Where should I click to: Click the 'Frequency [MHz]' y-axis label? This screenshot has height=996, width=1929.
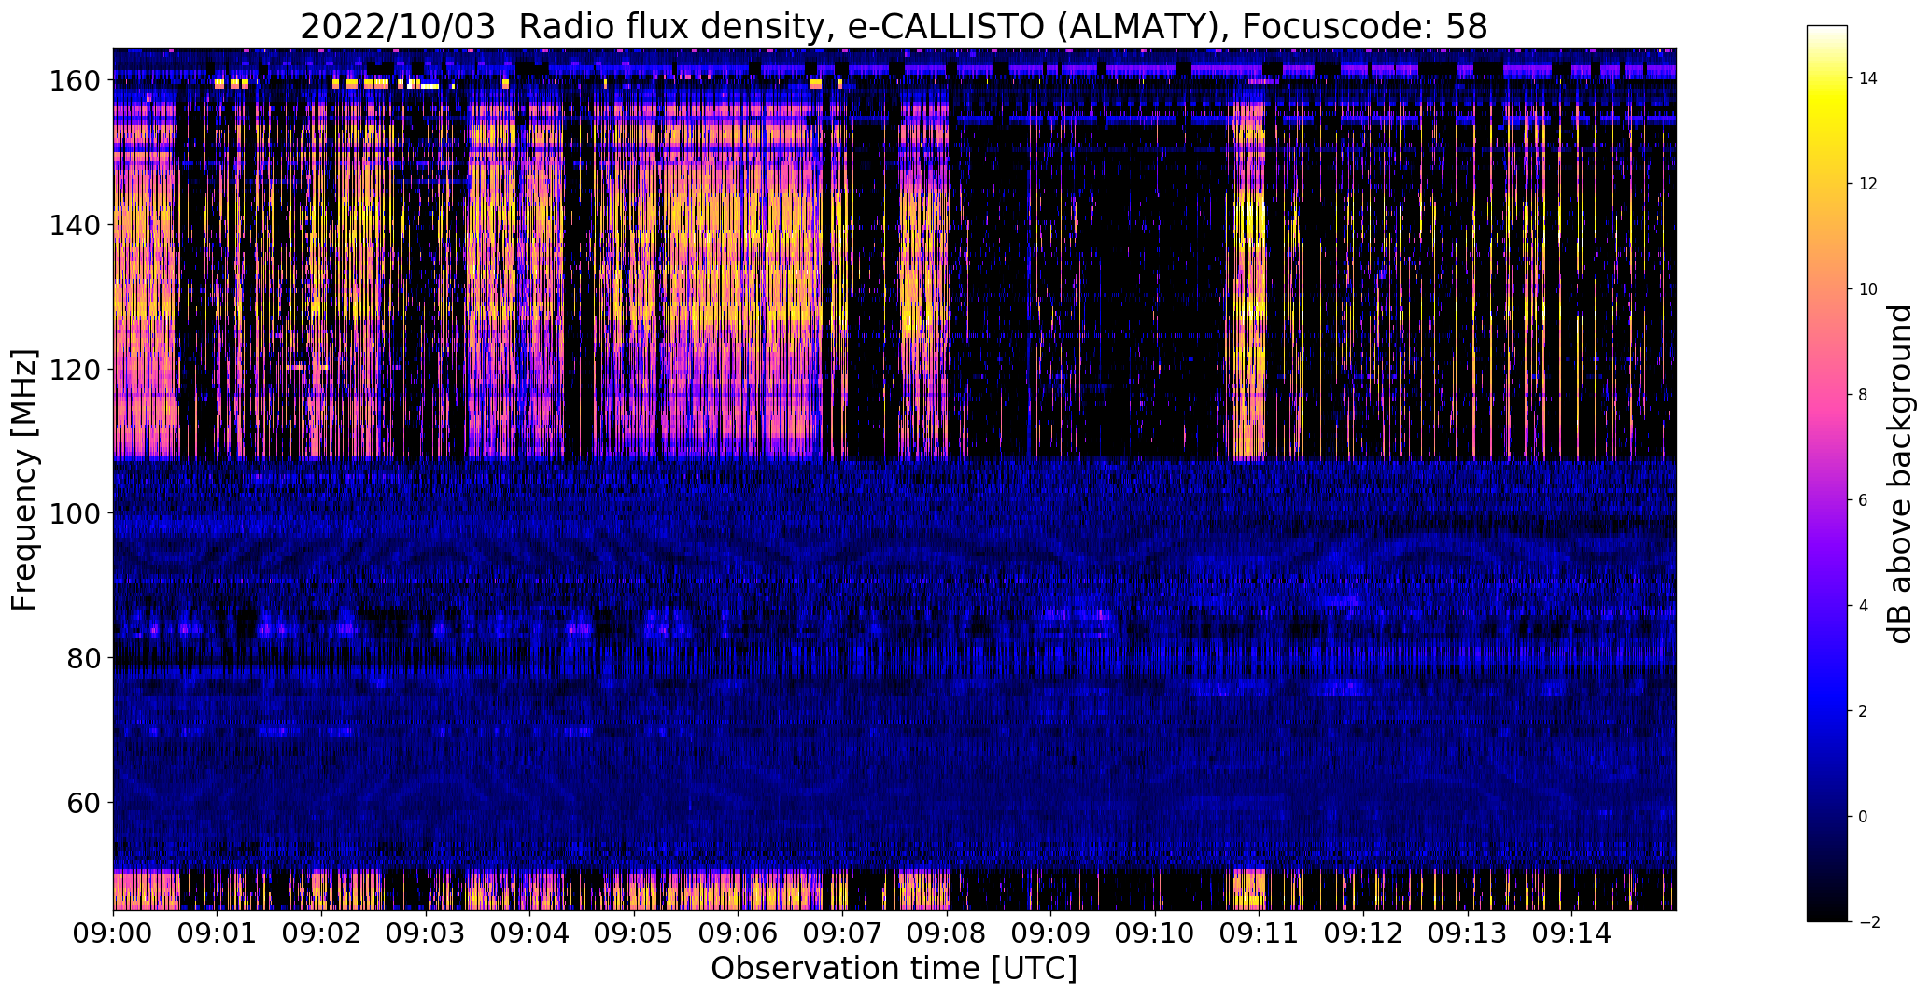[x=24, y=480]
